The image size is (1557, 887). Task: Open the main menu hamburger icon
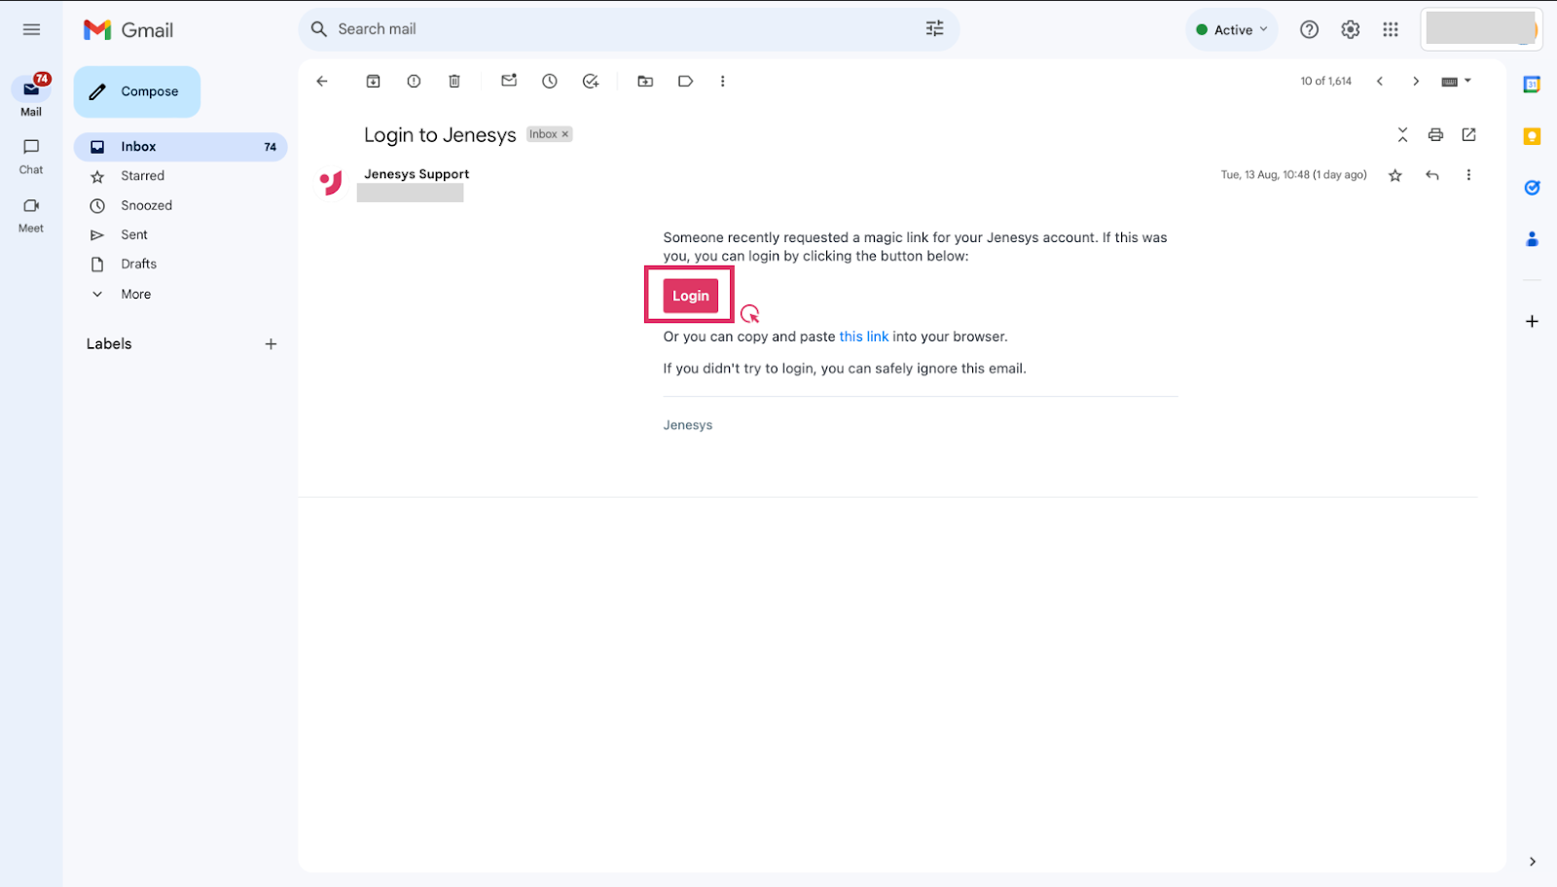[x=31, y=29]
